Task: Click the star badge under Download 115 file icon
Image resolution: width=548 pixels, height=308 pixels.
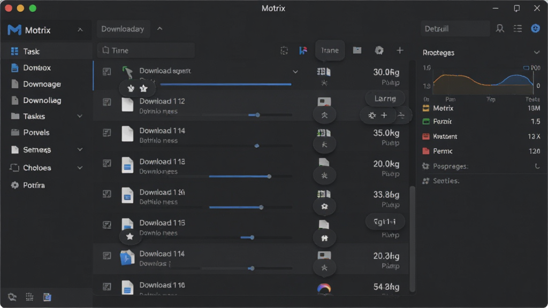Action: (x=130, y=236)
